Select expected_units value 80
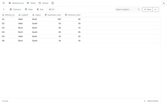 pyautogui.click(x=60, y=28)
